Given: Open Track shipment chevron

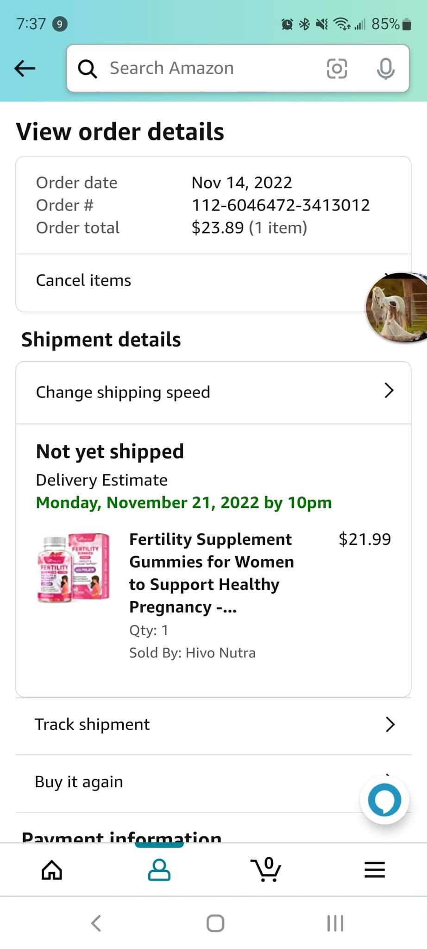Looking at the screenshot, I should point(390,724).
